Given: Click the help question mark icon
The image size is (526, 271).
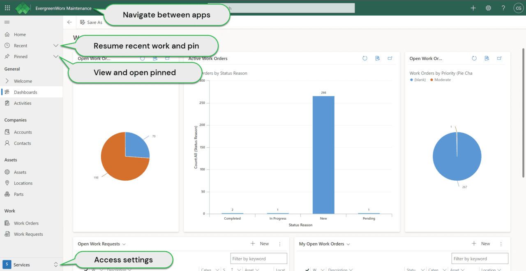Looking at the screenshot, I should pos(503,8).
